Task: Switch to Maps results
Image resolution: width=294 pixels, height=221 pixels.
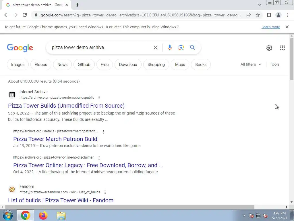Action: pyautogui.click(x=180, y=64)
